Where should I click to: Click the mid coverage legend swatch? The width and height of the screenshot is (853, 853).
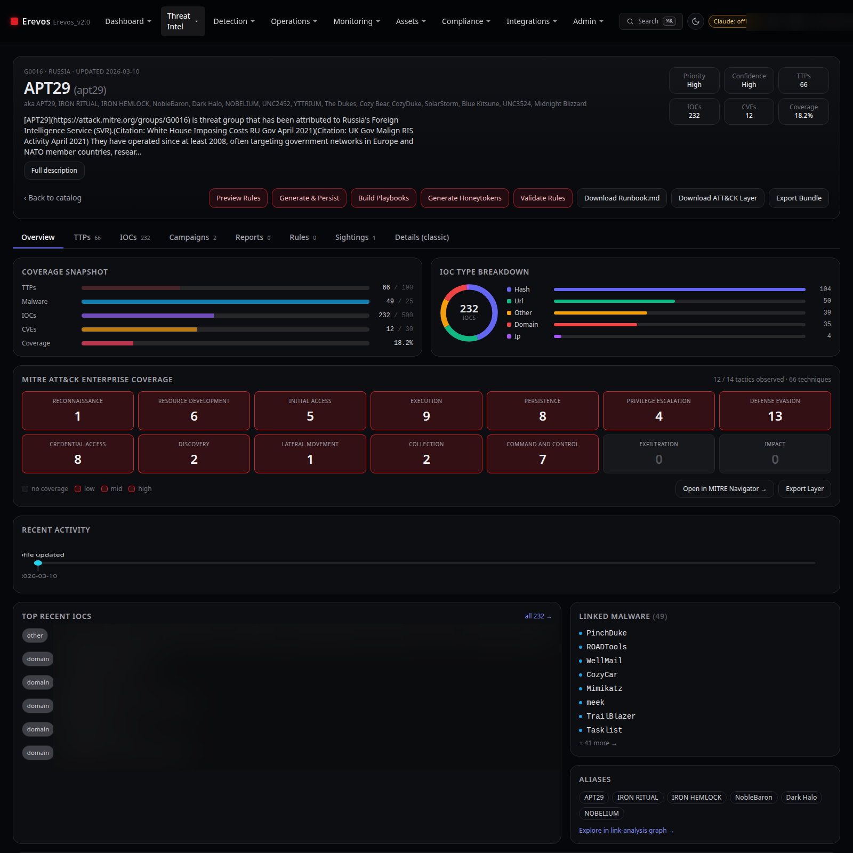(104, 489)
